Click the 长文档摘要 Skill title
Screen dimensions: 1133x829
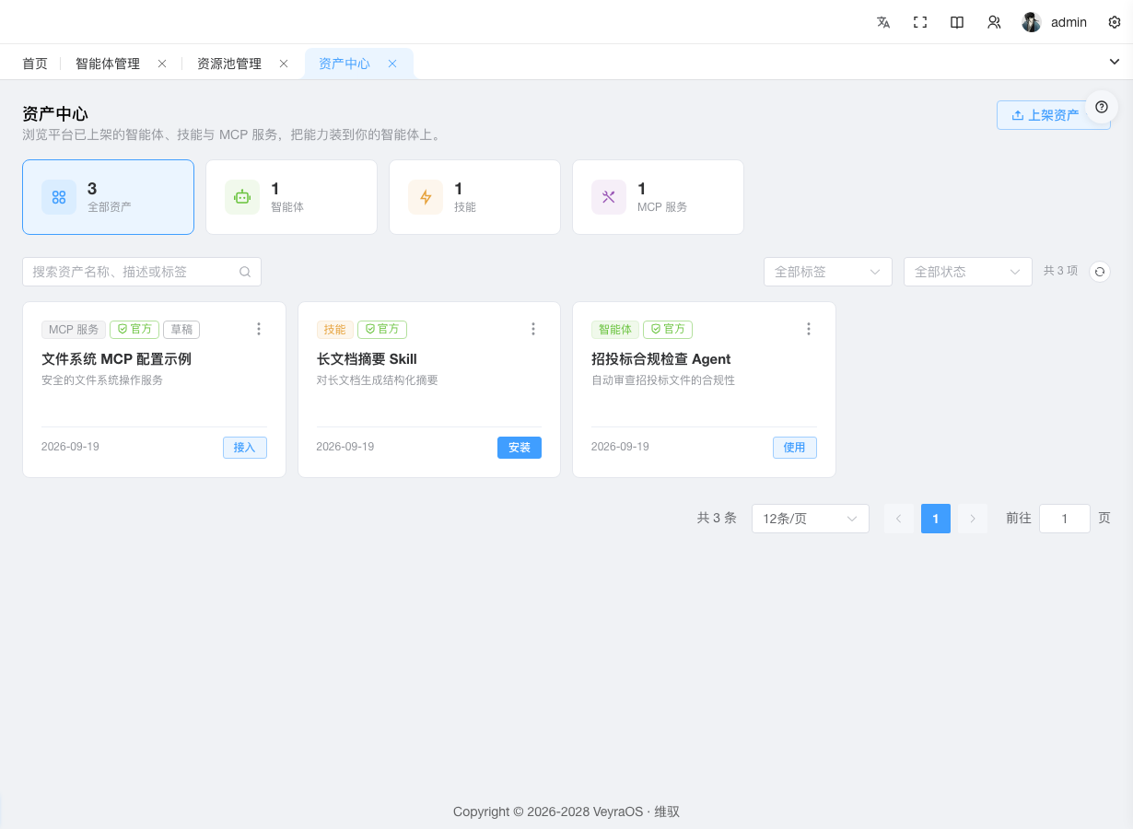click(367, 359)
